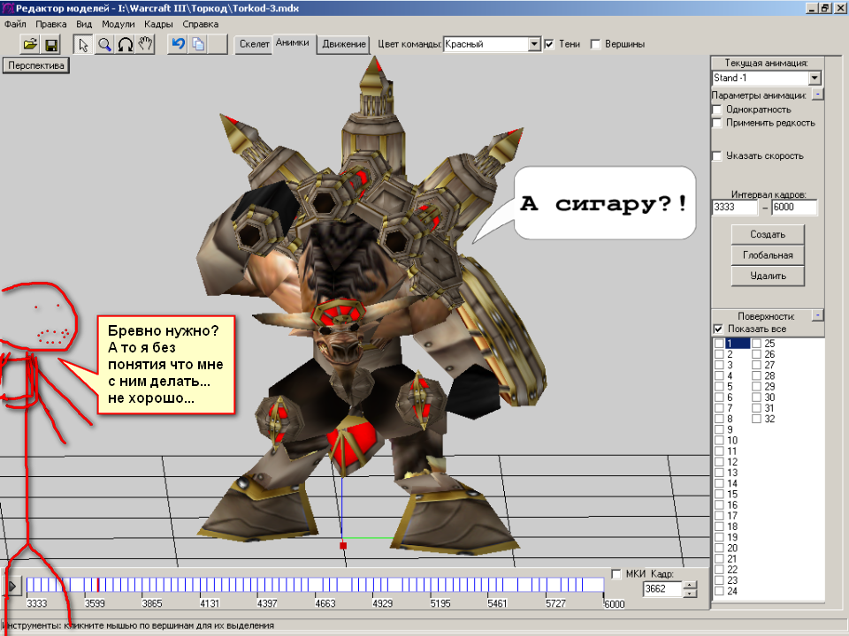Switch to the Анимки mode

[x=293, y=42]
